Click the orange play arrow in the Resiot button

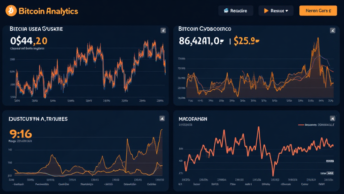pos(266,11)
